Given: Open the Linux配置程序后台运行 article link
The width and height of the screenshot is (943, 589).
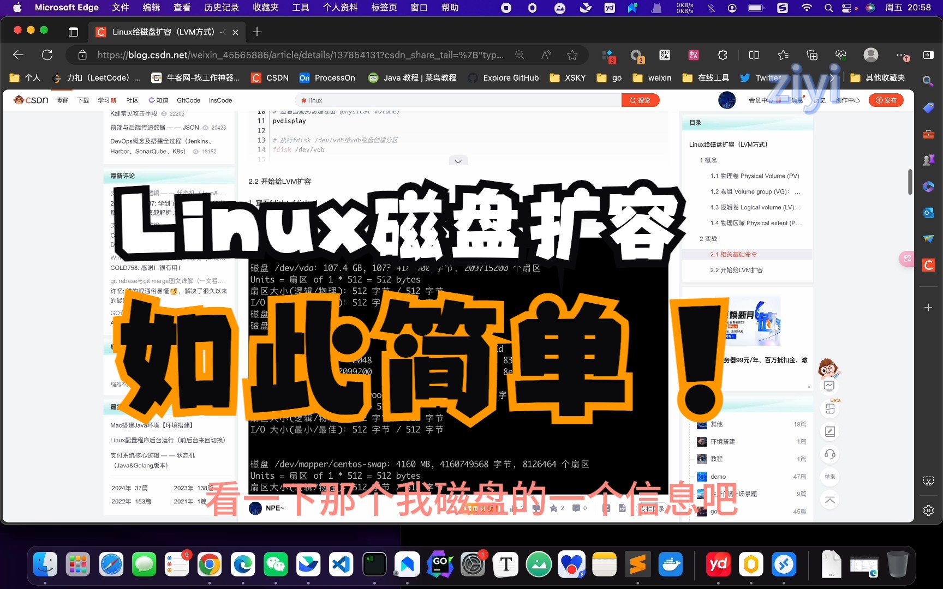Looking at the screenshot, I should 168,440.
